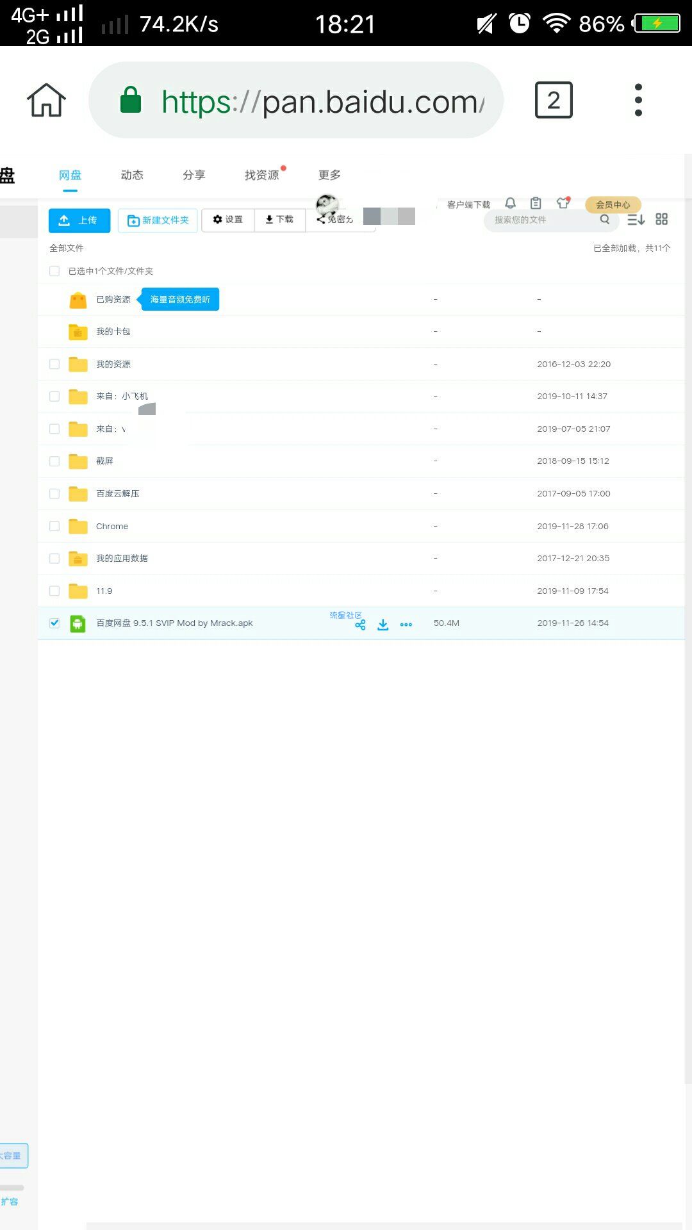
Task: Click the 下载 download toolbar button
Action: [279, 220]
